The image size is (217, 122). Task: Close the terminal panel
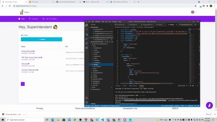(198, 86)
